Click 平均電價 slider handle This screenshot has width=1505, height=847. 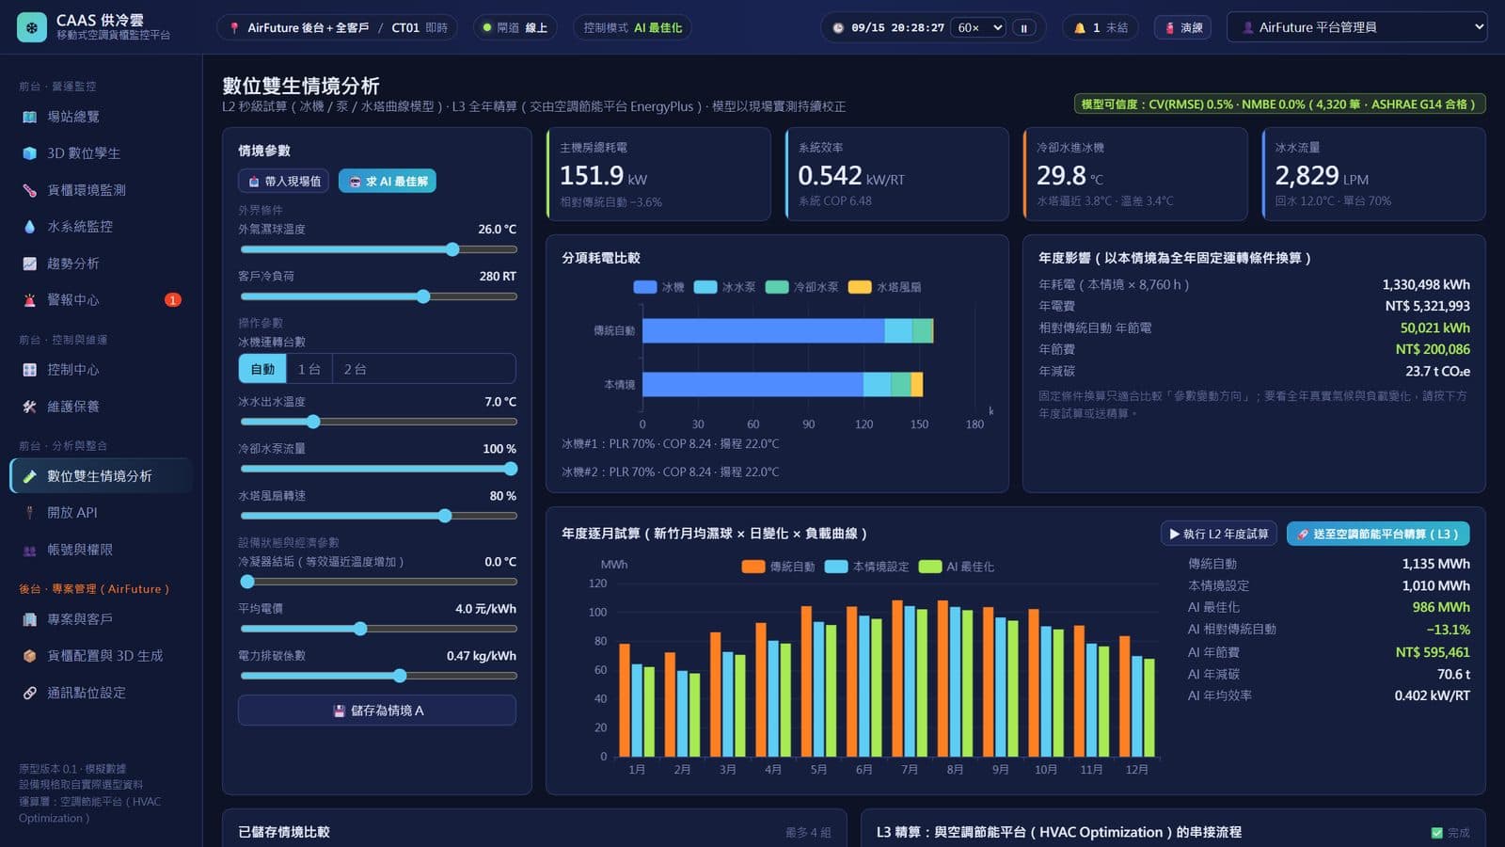pyautogui.click(x=360, y=629)
